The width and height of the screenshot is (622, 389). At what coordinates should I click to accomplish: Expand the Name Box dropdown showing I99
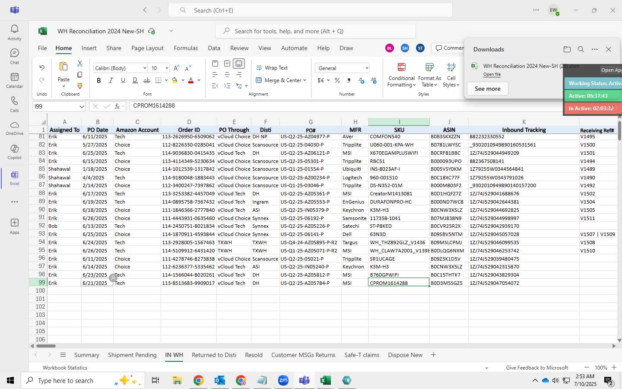pos(82,106)
